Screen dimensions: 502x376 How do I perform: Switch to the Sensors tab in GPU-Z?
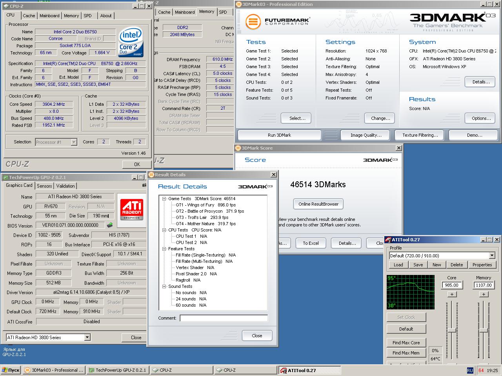pos(44,186)
